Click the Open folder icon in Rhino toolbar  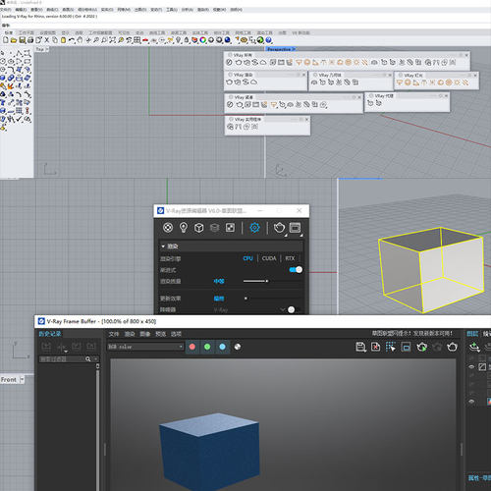tap(14, 40)
